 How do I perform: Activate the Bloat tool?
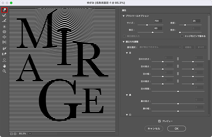(x=4, y=37)
